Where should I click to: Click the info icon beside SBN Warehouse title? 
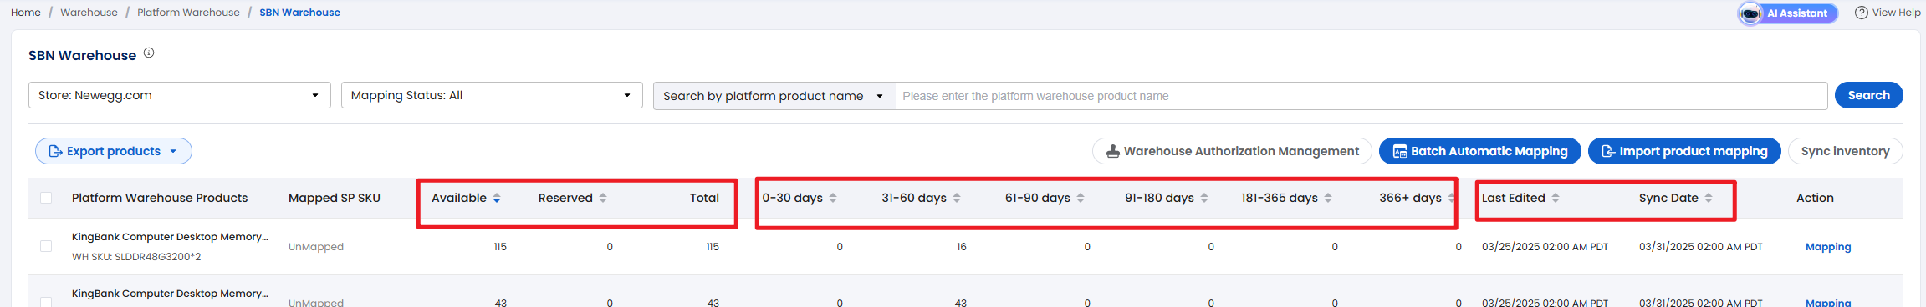pos(149,53)
